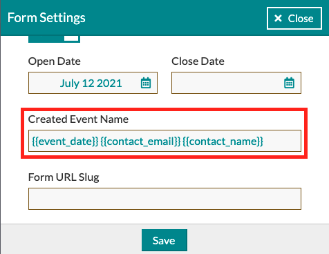Place cursor on the {{event_date}} token
The width and height of the screenshot is (329, 254).
point(65,141)
